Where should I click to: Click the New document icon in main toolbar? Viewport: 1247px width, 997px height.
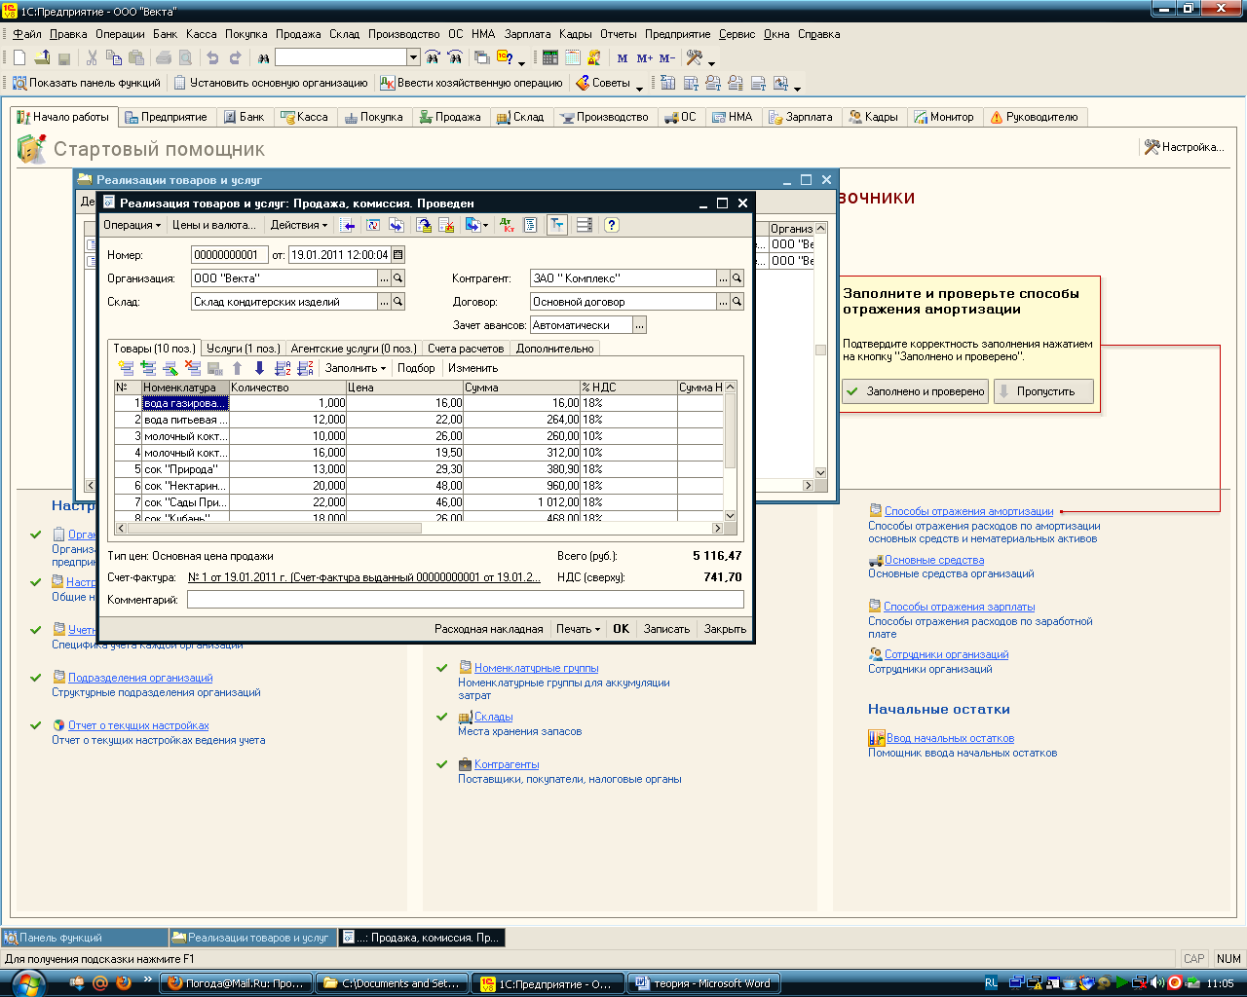[19, 58]
